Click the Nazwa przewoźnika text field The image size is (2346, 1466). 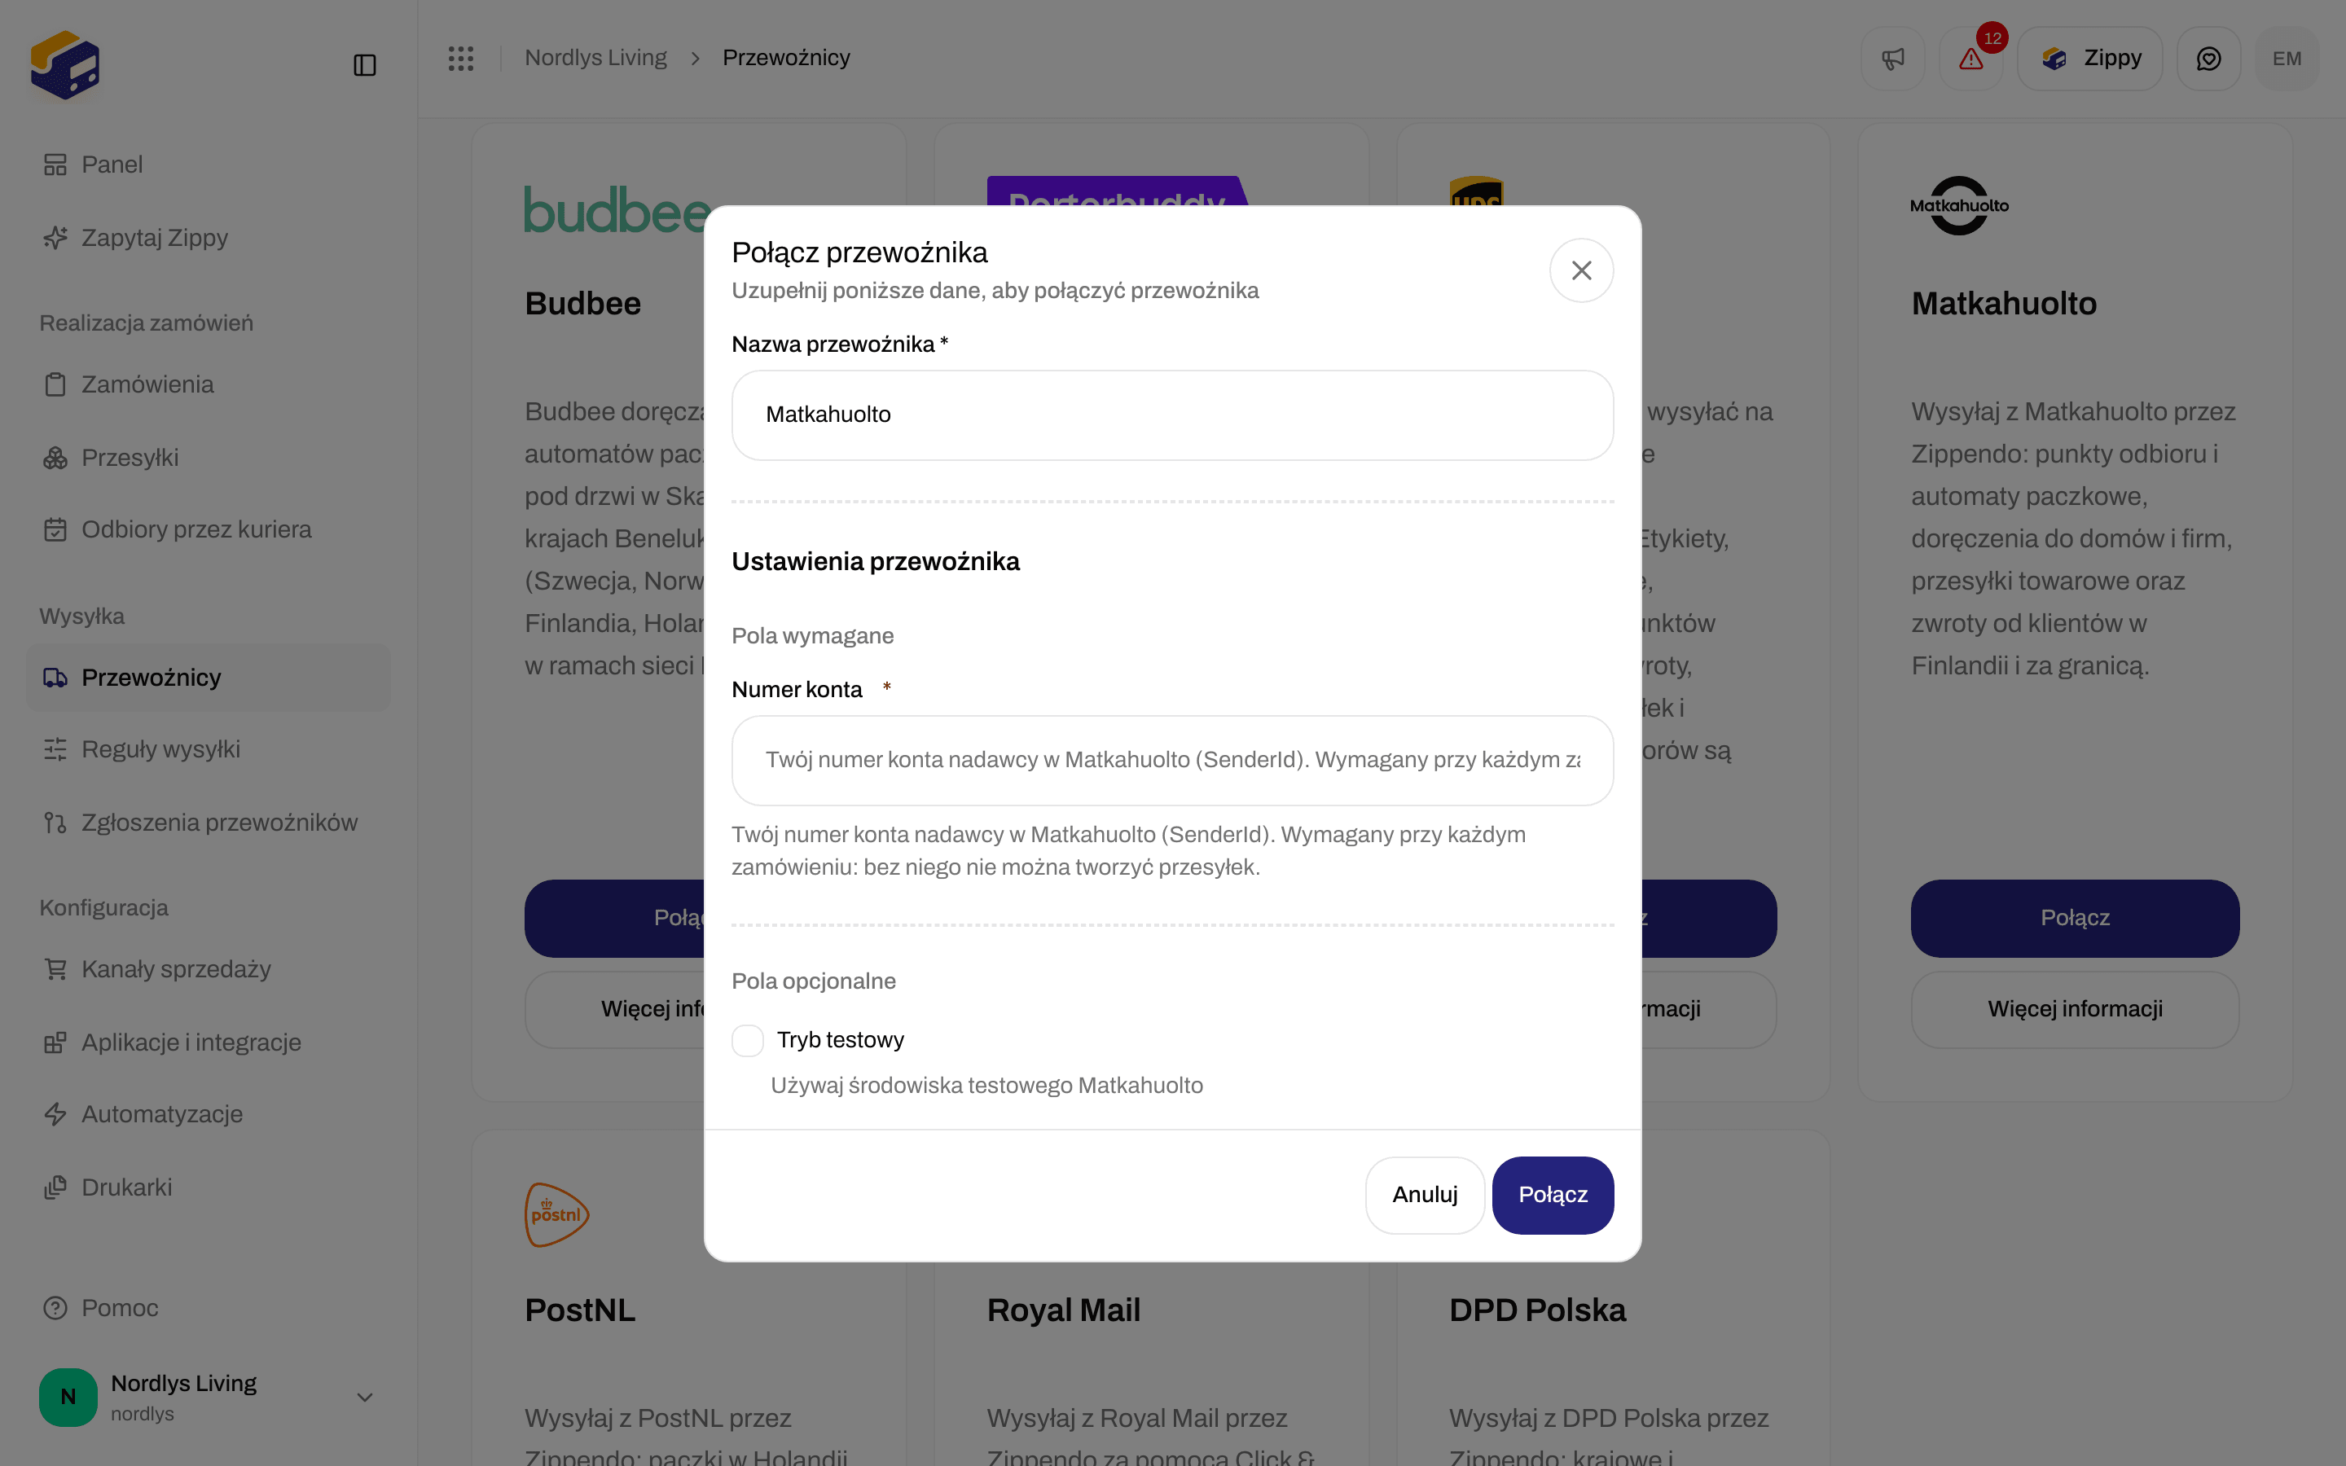[1172, 415]
